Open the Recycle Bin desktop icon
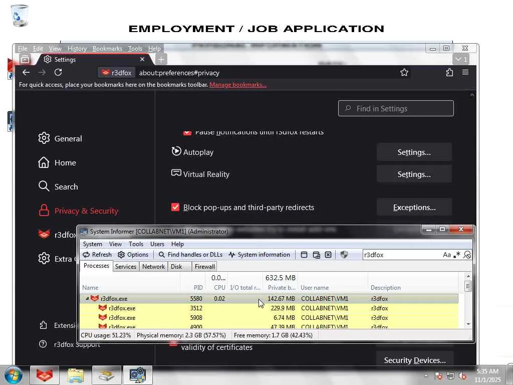Image resolution: width=513 pixels, height=385 pixels. 20,16
